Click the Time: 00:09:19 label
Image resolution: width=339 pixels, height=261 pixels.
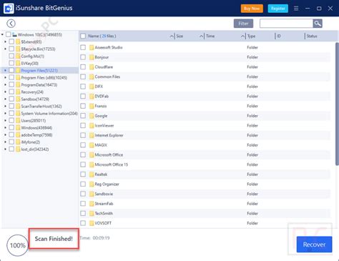click(94, 238)
